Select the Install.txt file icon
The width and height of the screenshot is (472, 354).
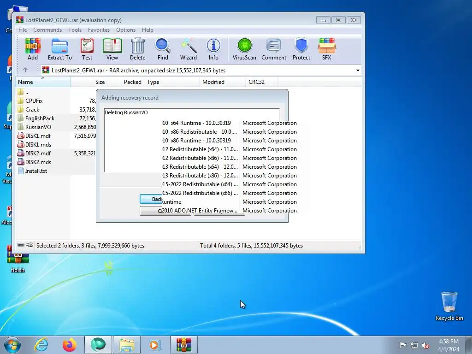tap(21, 171)
